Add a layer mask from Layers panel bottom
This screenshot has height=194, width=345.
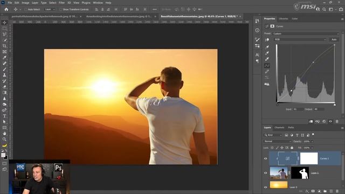point(313,191)
